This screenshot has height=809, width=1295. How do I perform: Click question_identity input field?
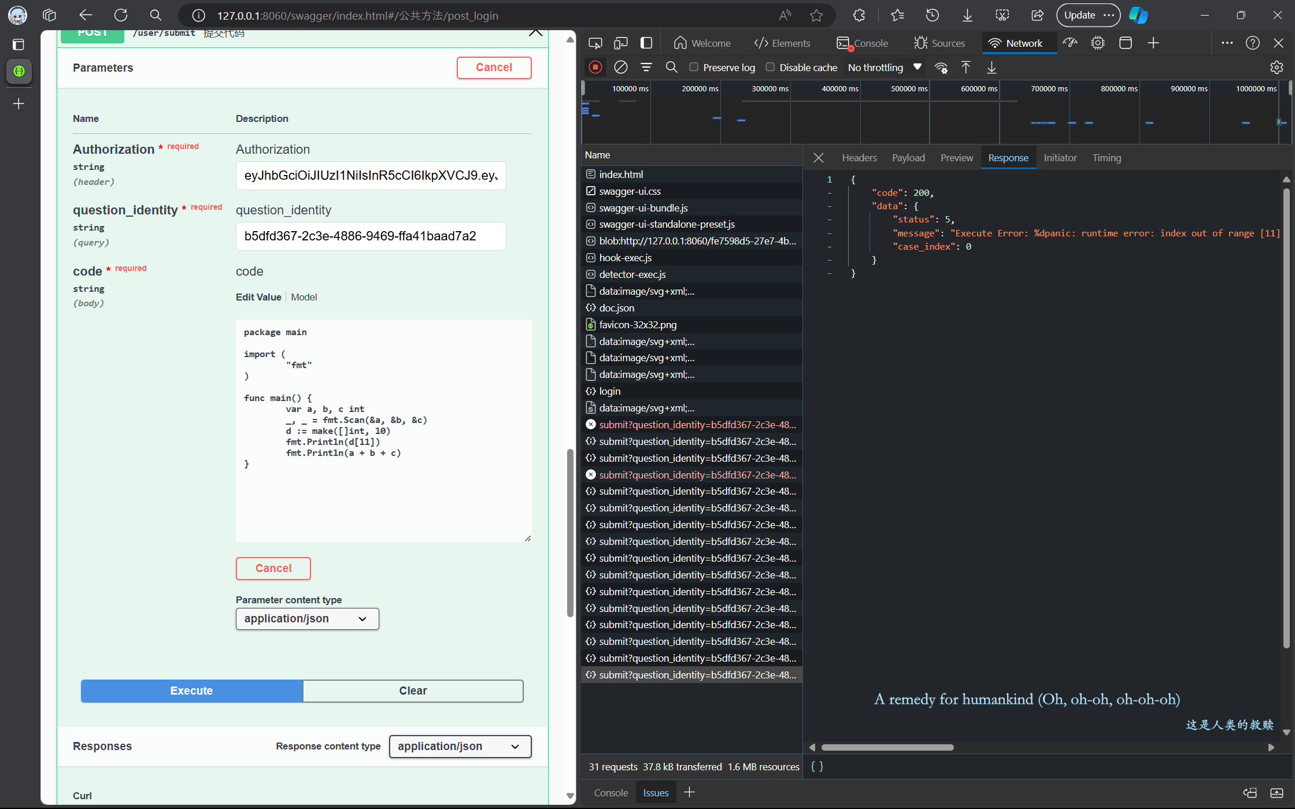pyautogui.click(x=371, y=236)
